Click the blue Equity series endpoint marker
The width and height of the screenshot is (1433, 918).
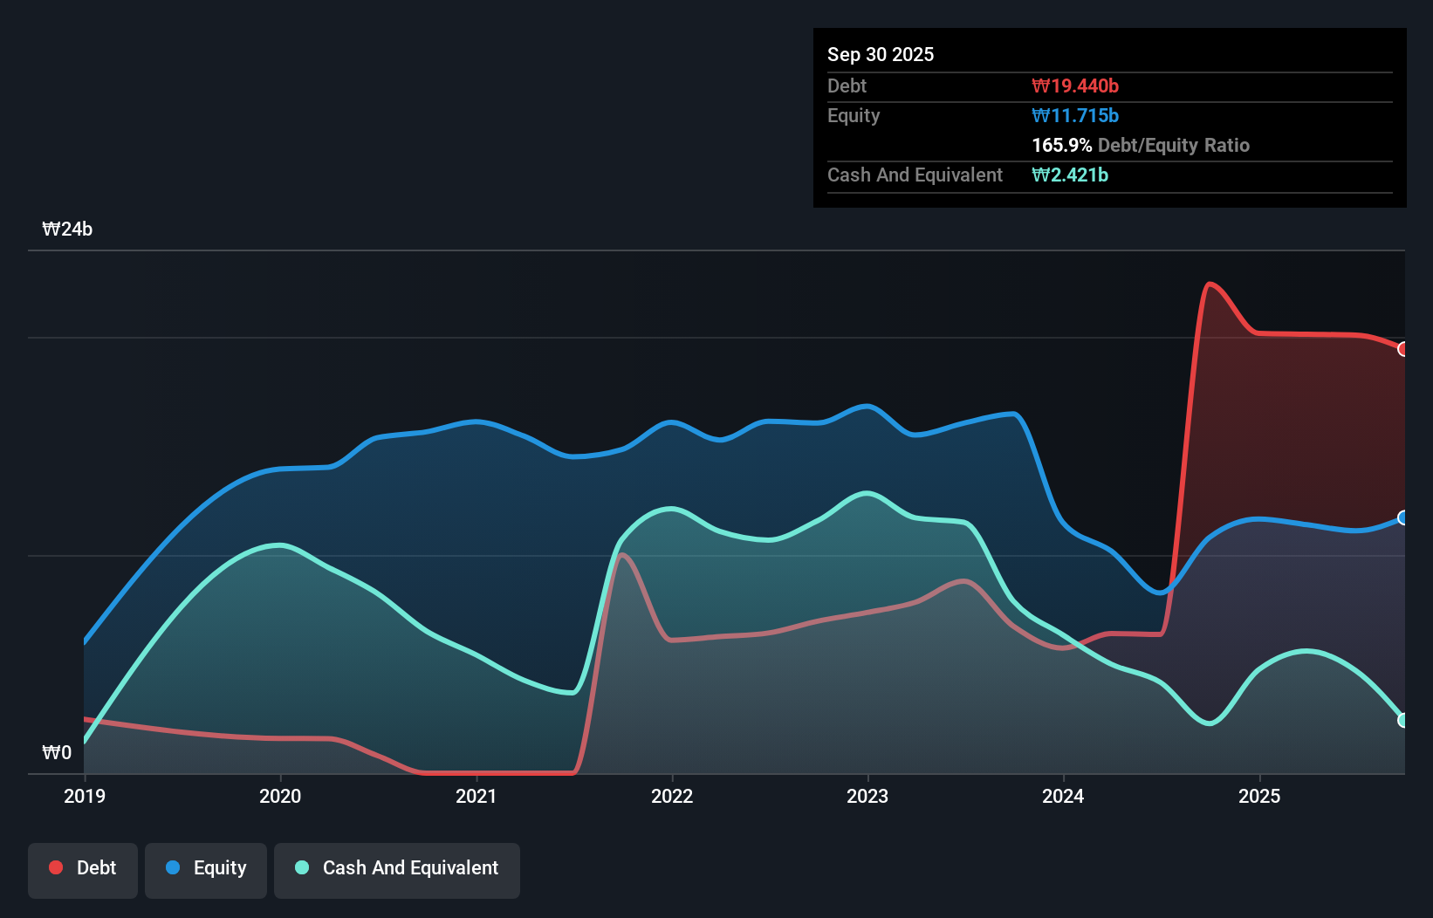coord(1403,517)
